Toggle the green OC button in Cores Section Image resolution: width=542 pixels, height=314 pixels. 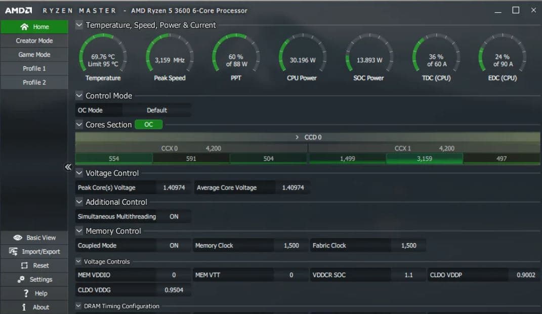(x=148, y=124)
